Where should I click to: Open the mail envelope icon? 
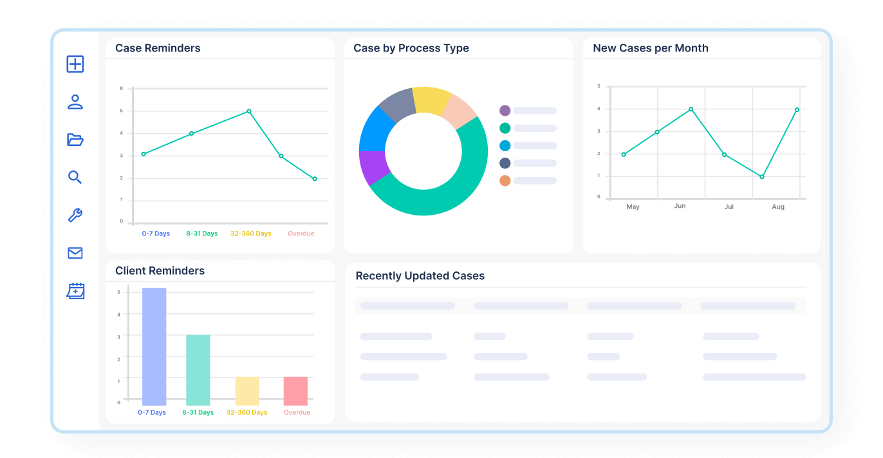(75, 253)
